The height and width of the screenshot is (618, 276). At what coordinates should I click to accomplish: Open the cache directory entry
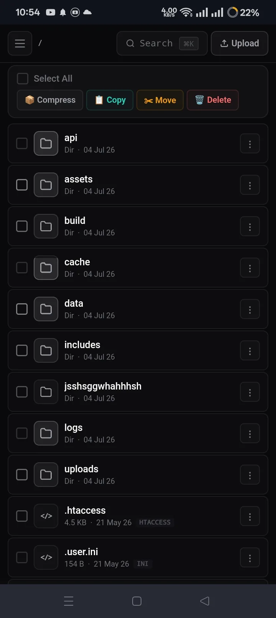138,268
